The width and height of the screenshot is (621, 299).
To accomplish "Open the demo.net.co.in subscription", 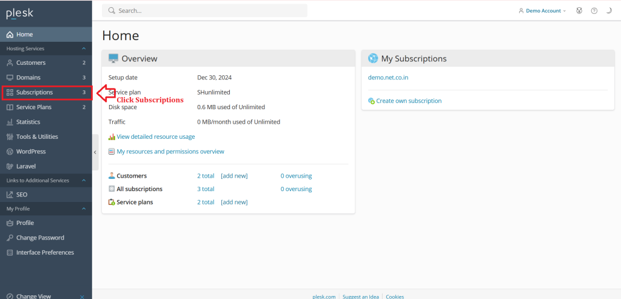I will pos(388,77).
